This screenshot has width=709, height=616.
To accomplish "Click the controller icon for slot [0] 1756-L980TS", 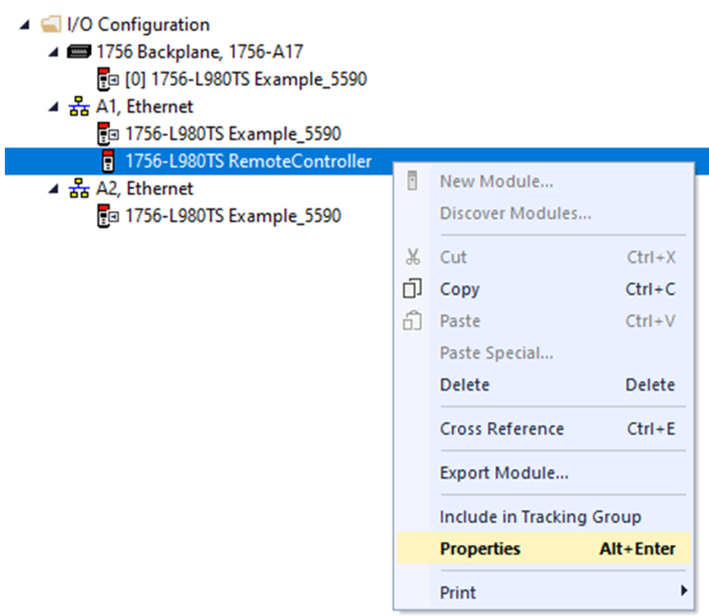I will pyautogui.click(x=108, y=79).
